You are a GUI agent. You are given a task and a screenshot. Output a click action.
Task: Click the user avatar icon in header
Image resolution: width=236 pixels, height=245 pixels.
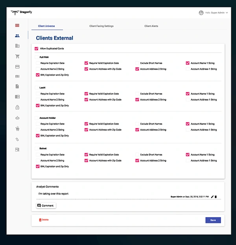pos(201,13)
